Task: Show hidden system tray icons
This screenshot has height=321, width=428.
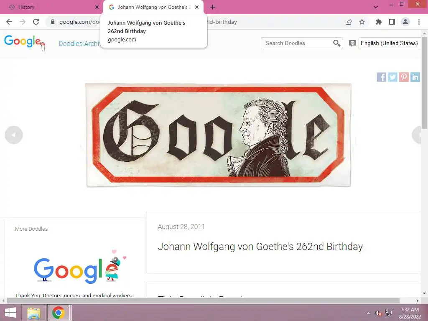Action: tap(369, 313)
